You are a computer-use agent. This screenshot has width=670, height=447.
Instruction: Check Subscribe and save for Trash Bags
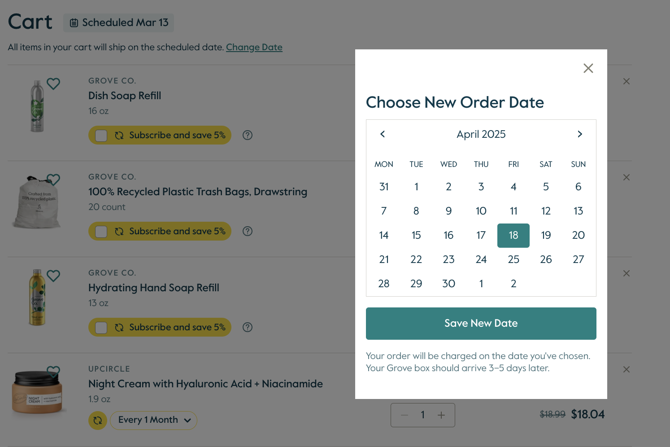tap(101, 232)
